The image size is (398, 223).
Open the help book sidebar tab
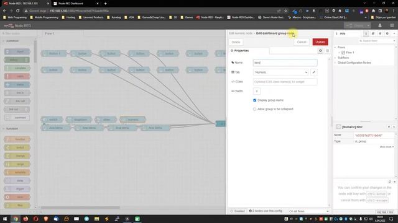(x=373, y=33)
